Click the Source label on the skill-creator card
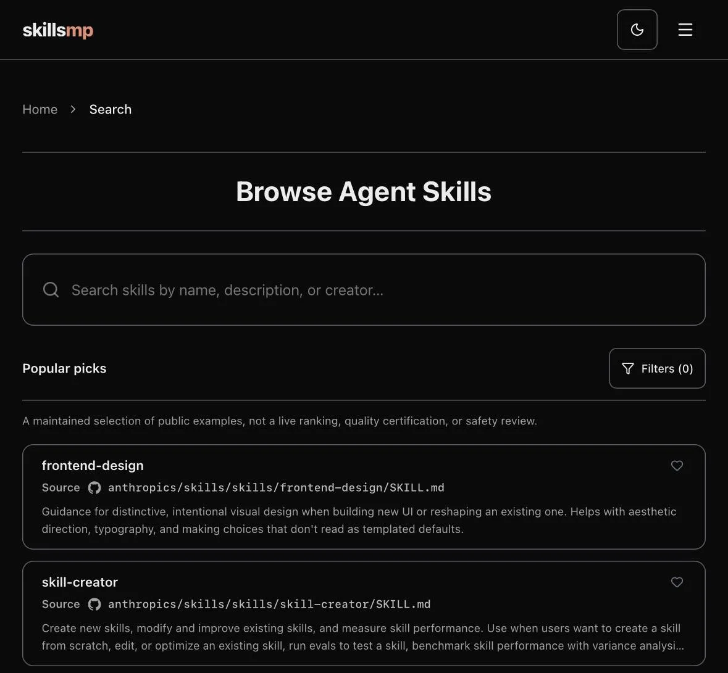This screenshot has width=728, height=673. (61, 605)
